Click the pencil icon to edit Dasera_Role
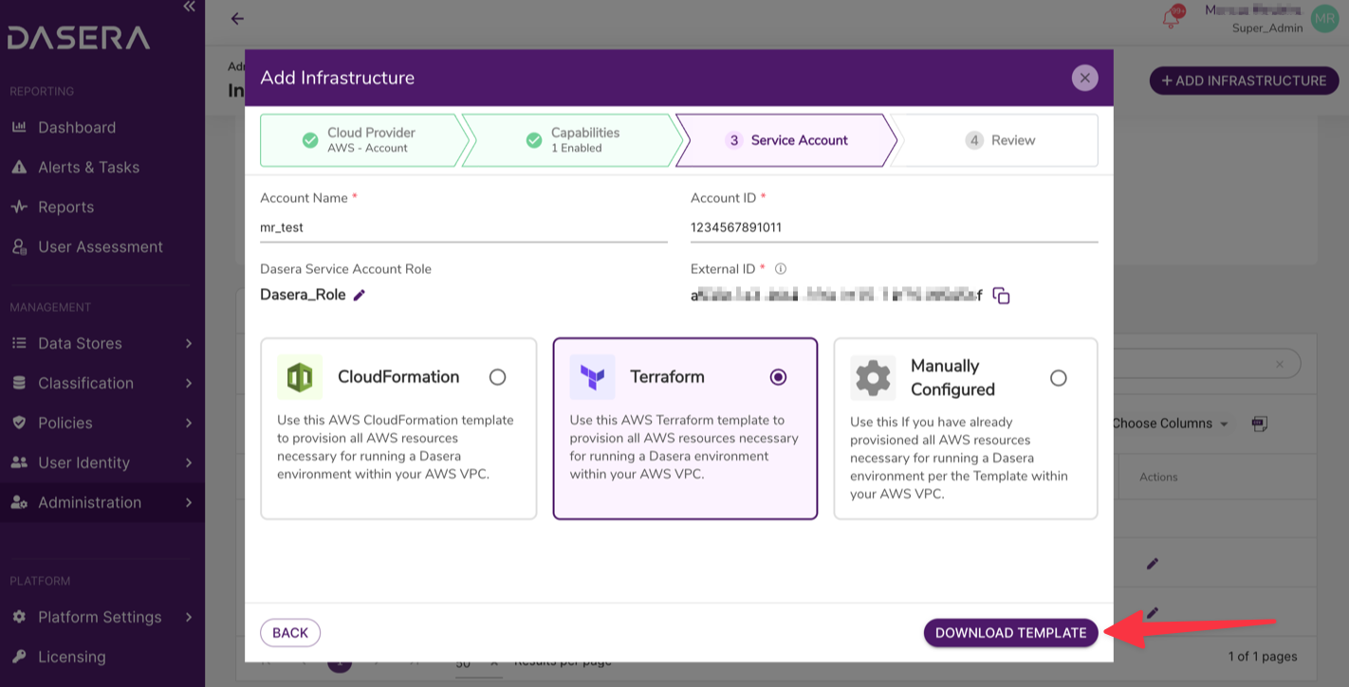Viewport: 1349px width, 687px height. (358, 295)
